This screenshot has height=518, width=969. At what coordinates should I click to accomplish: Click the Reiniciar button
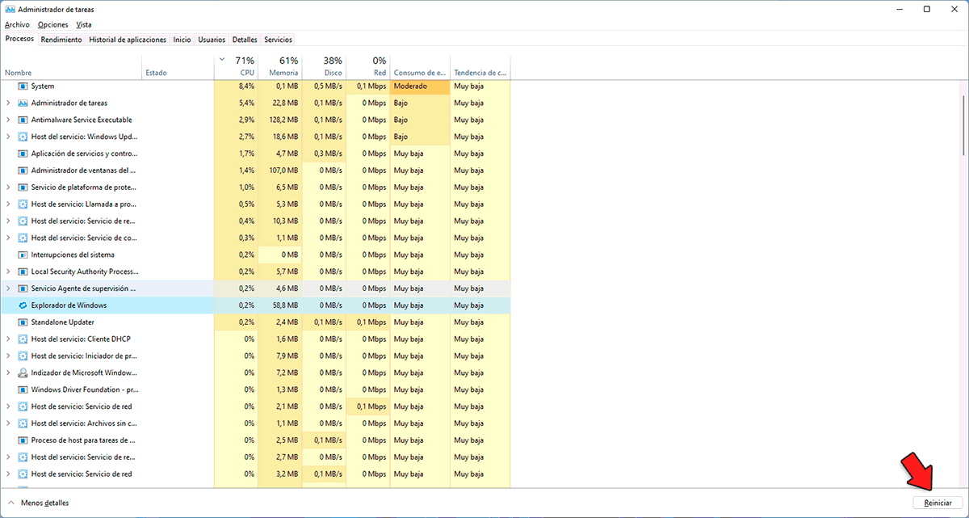coord(938,503)
